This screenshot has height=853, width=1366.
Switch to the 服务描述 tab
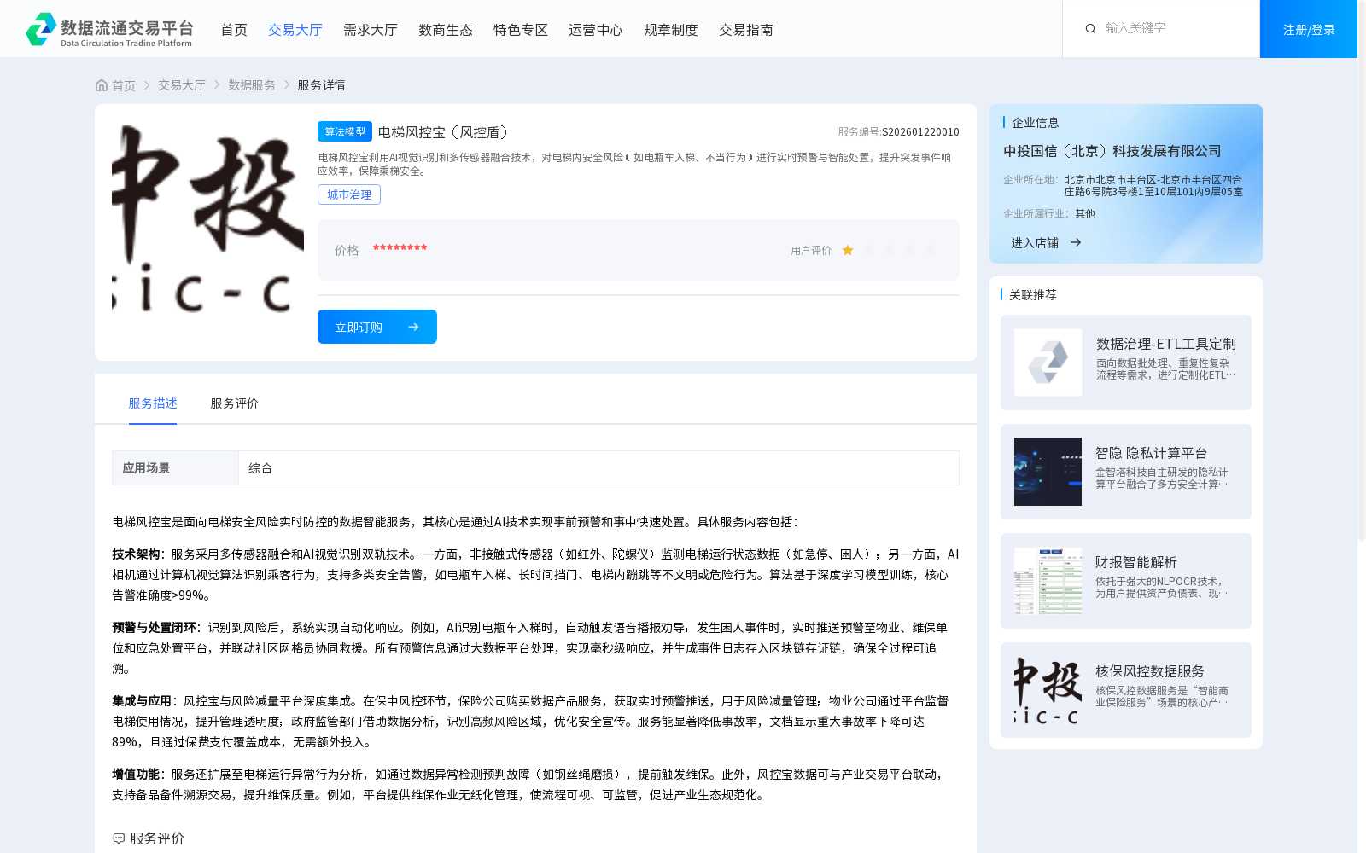(153, 403)
